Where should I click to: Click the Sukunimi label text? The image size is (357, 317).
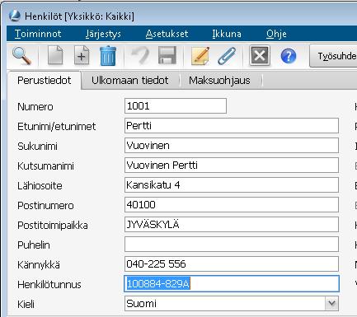37,147
